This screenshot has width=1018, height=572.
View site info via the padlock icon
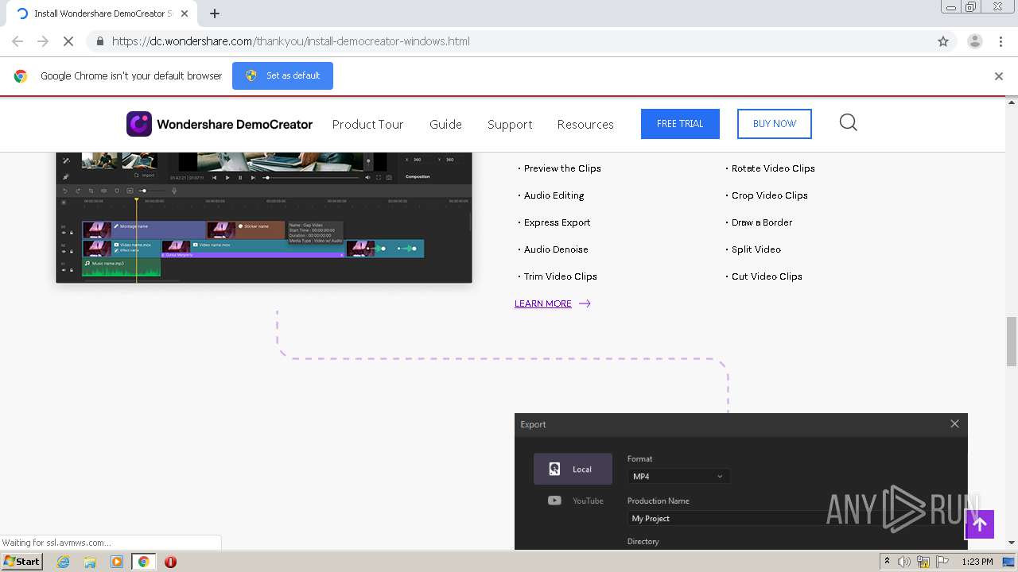point(99,41)
